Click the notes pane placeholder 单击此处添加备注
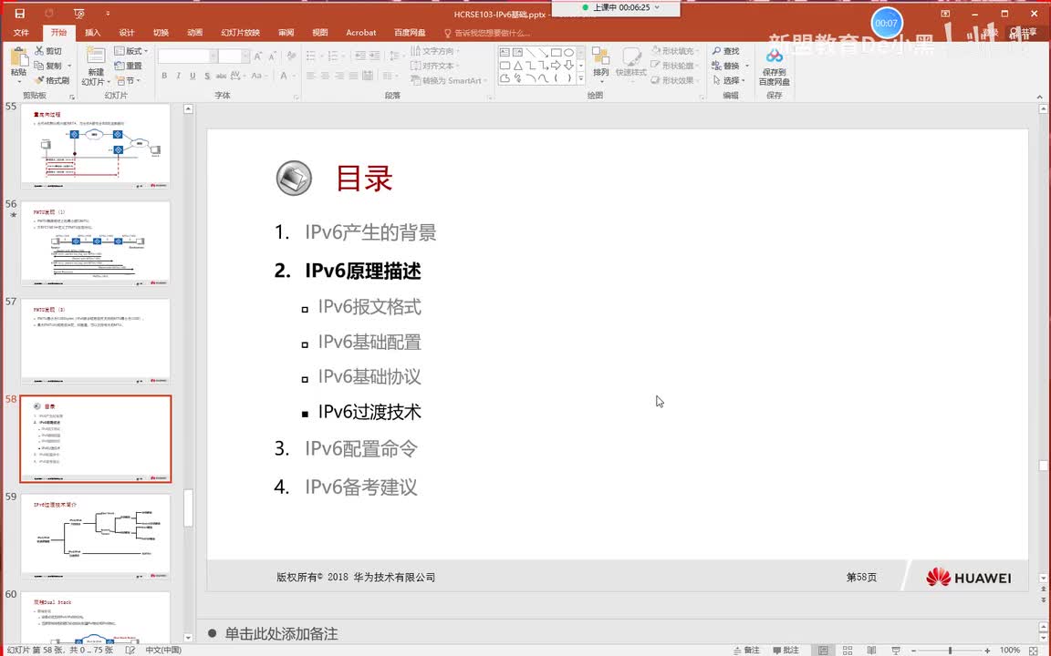The width and height of the screenshot is (1051, 656). 281,634
